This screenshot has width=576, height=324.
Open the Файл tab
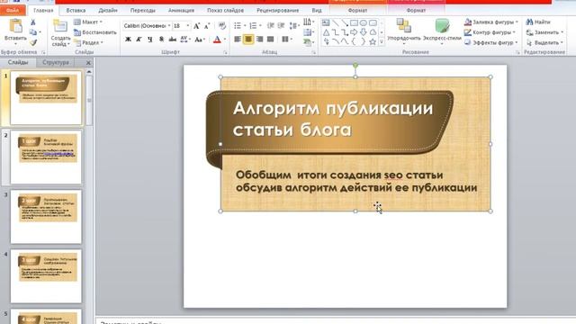13,10
